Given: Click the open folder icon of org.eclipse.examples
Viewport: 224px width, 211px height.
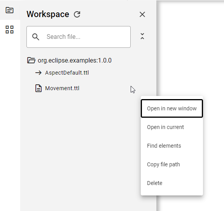Looking at the screenshot, I should point(31,60).
